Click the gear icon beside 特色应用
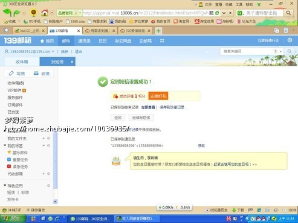 click(x=48, y=186)
